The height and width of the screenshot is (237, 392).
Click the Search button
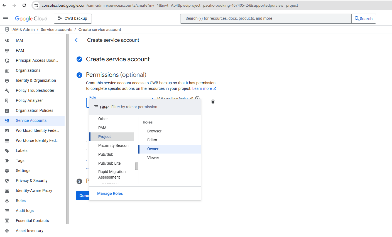364,19
